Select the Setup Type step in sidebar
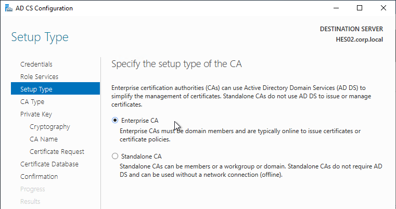Viewport: 396px width, 209px height. click(x=55, y=88)
